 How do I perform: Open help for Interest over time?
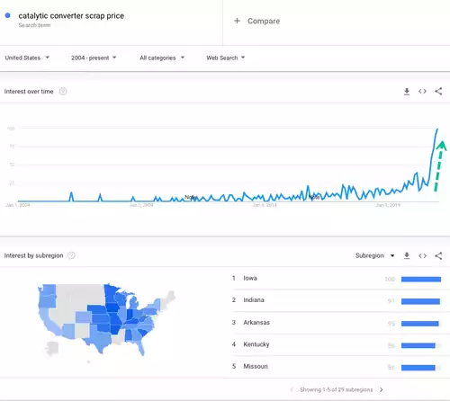(x=63, y=91)
